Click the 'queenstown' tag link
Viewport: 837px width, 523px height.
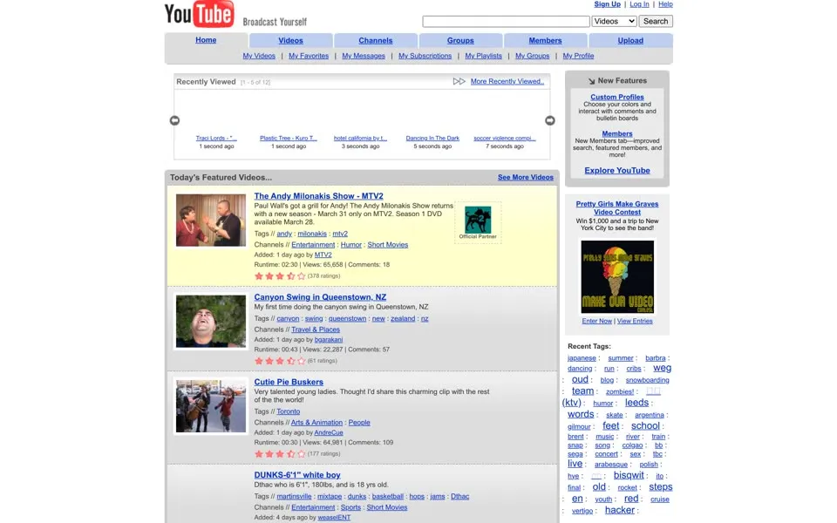(x=347, y=319)
